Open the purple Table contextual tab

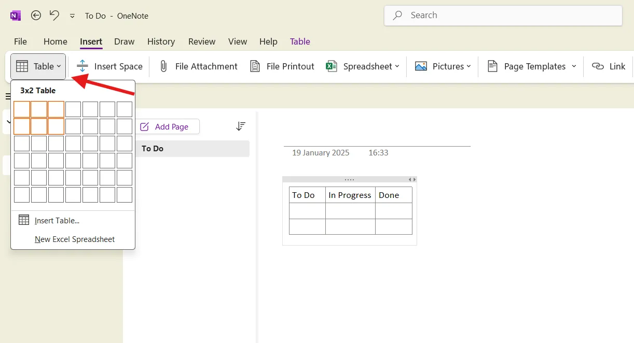[x=300, y=41]
